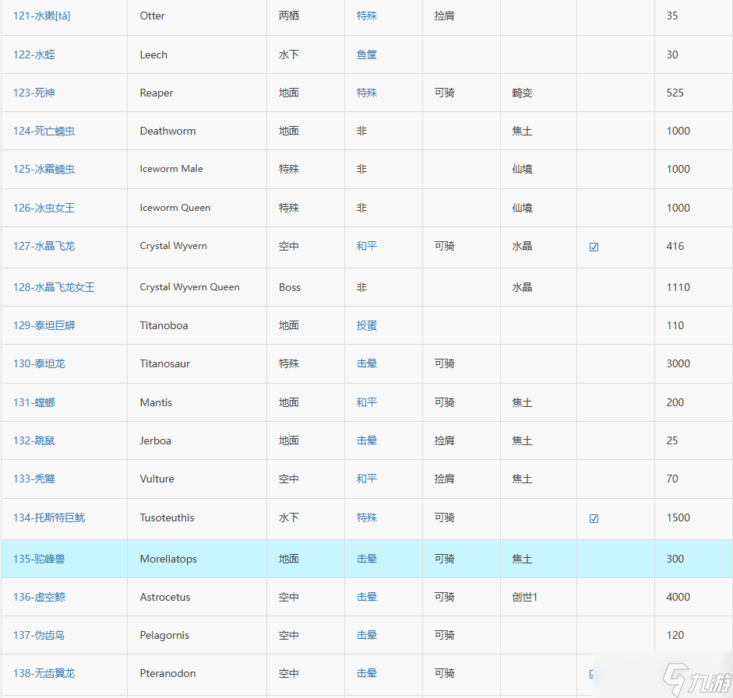Select the English name Deathworm
Screen dimensions: 733x698
tap(167, 132)
